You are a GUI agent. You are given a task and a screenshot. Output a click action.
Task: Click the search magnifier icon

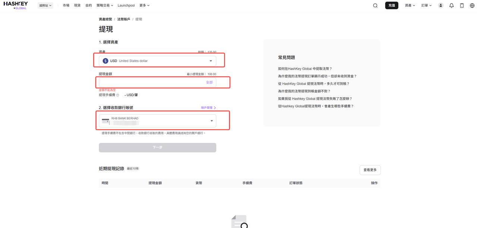(x=375, y=6)
